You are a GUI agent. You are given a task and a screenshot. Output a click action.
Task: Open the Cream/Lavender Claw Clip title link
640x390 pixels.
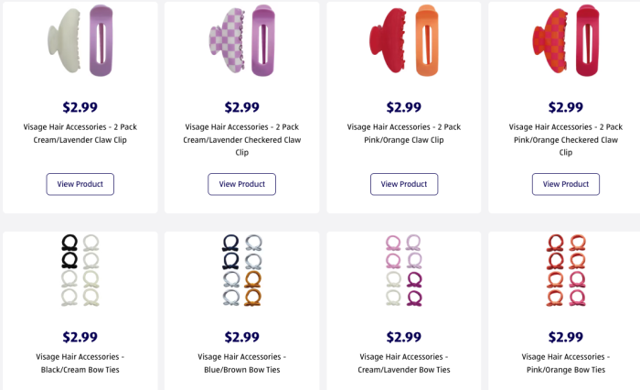pyautogui.click(x=80, y=134)
